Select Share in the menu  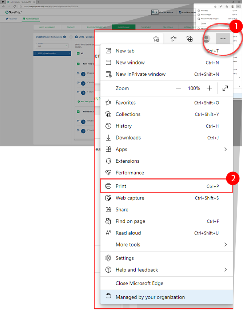(167, 210)
